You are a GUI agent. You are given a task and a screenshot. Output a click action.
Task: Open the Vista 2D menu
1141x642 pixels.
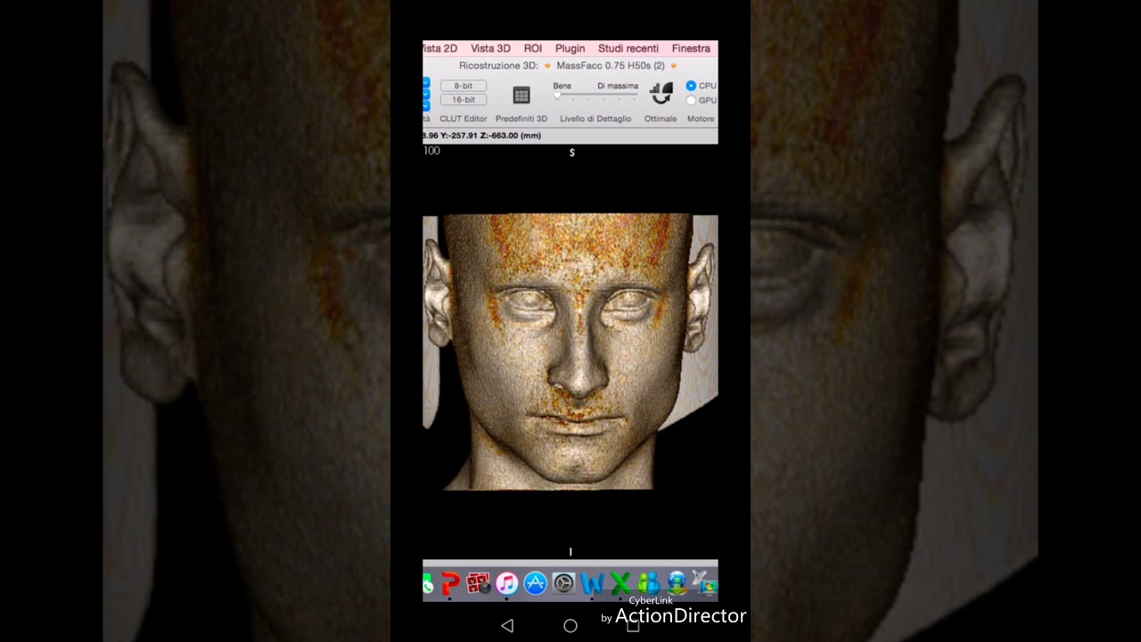pyautogui.click(x=440, y=48)
